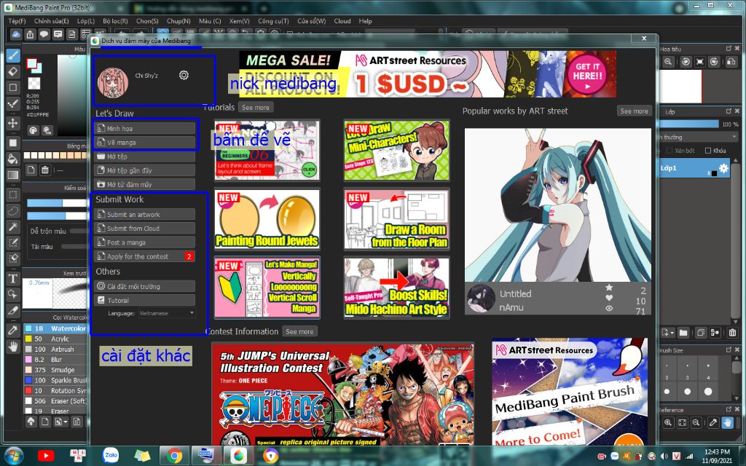Click the delete layer trash icon
The width and height of the screenshot is (746, 466).
[x=732, y=332]
